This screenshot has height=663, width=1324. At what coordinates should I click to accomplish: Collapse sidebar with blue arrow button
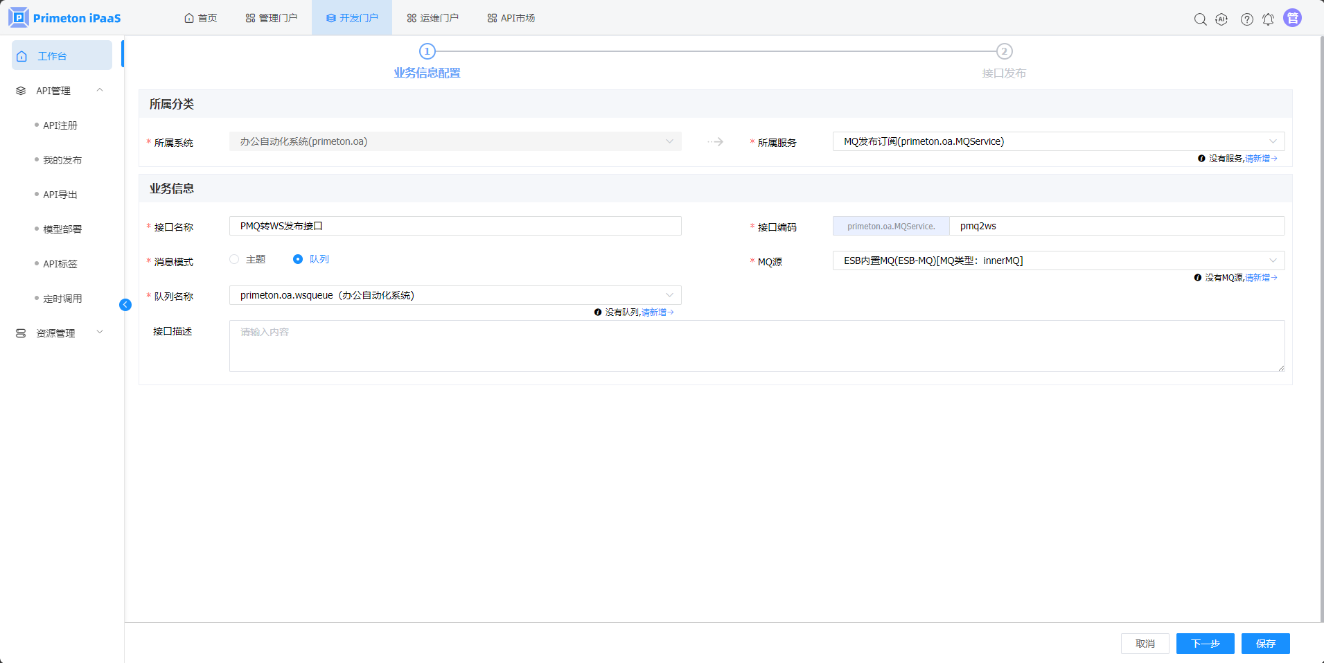(x=125, y=305)
